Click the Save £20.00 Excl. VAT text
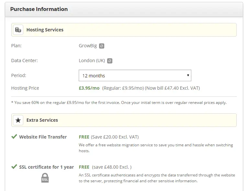 tap(115, 137)
